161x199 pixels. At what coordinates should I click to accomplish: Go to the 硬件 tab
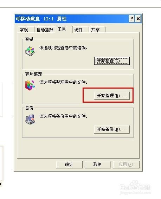click(x=78, y=30)
